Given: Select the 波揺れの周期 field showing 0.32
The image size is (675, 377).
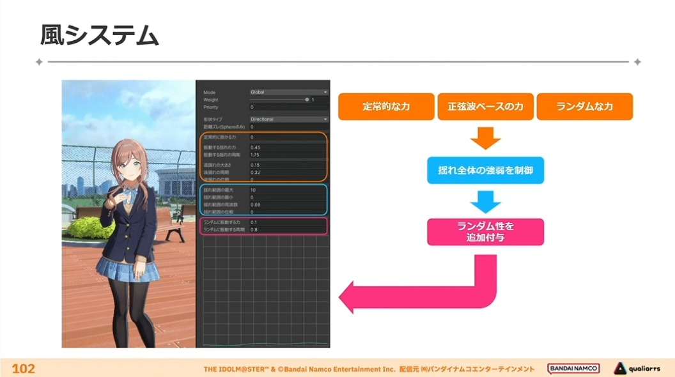Looking at the screenshot, I should 287,172.
